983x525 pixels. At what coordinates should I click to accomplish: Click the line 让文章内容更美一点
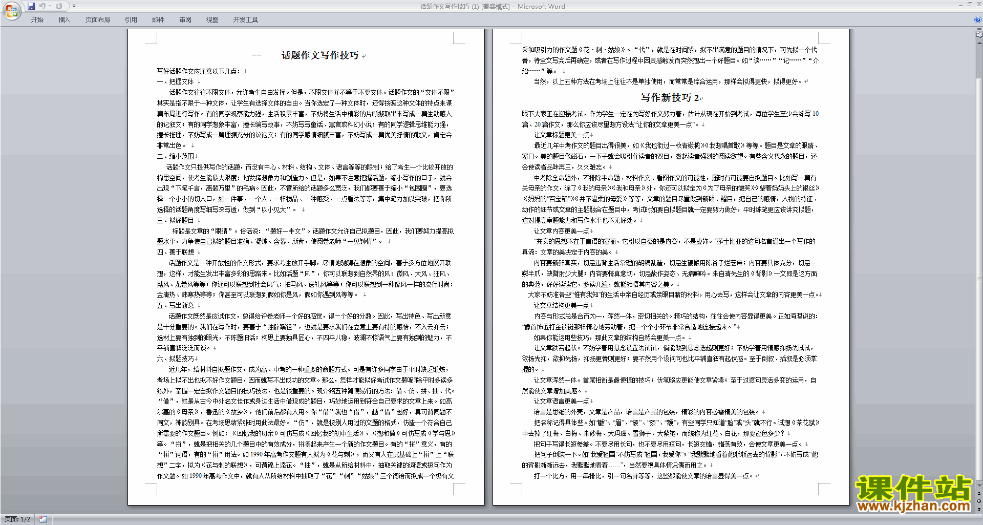coord(562,231)
